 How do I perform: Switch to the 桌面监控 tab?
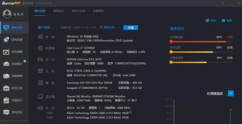tap(58, 11)
